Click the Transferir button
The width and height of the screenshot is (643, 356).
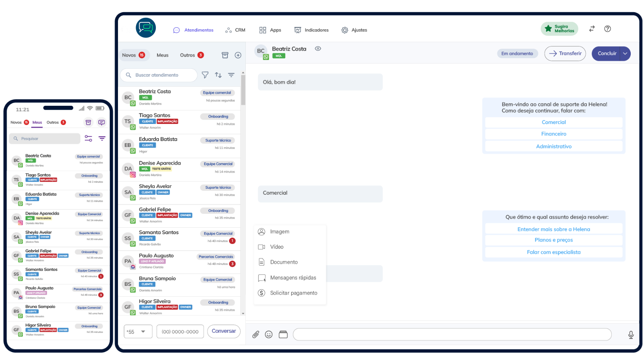[x=565, y=54]
